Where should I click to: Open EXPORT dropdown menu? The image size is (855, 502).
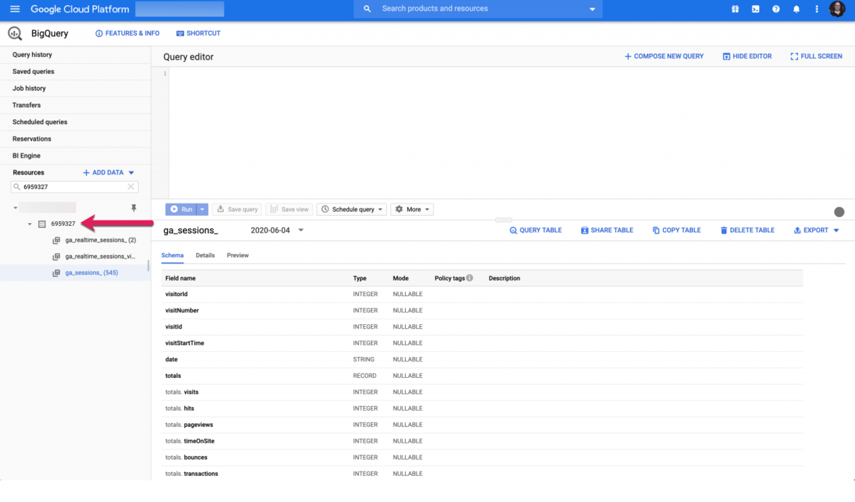click(816, 230)
